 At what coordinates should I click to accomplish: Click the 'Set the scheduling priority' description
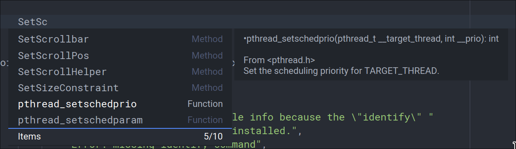pos(341,71)
